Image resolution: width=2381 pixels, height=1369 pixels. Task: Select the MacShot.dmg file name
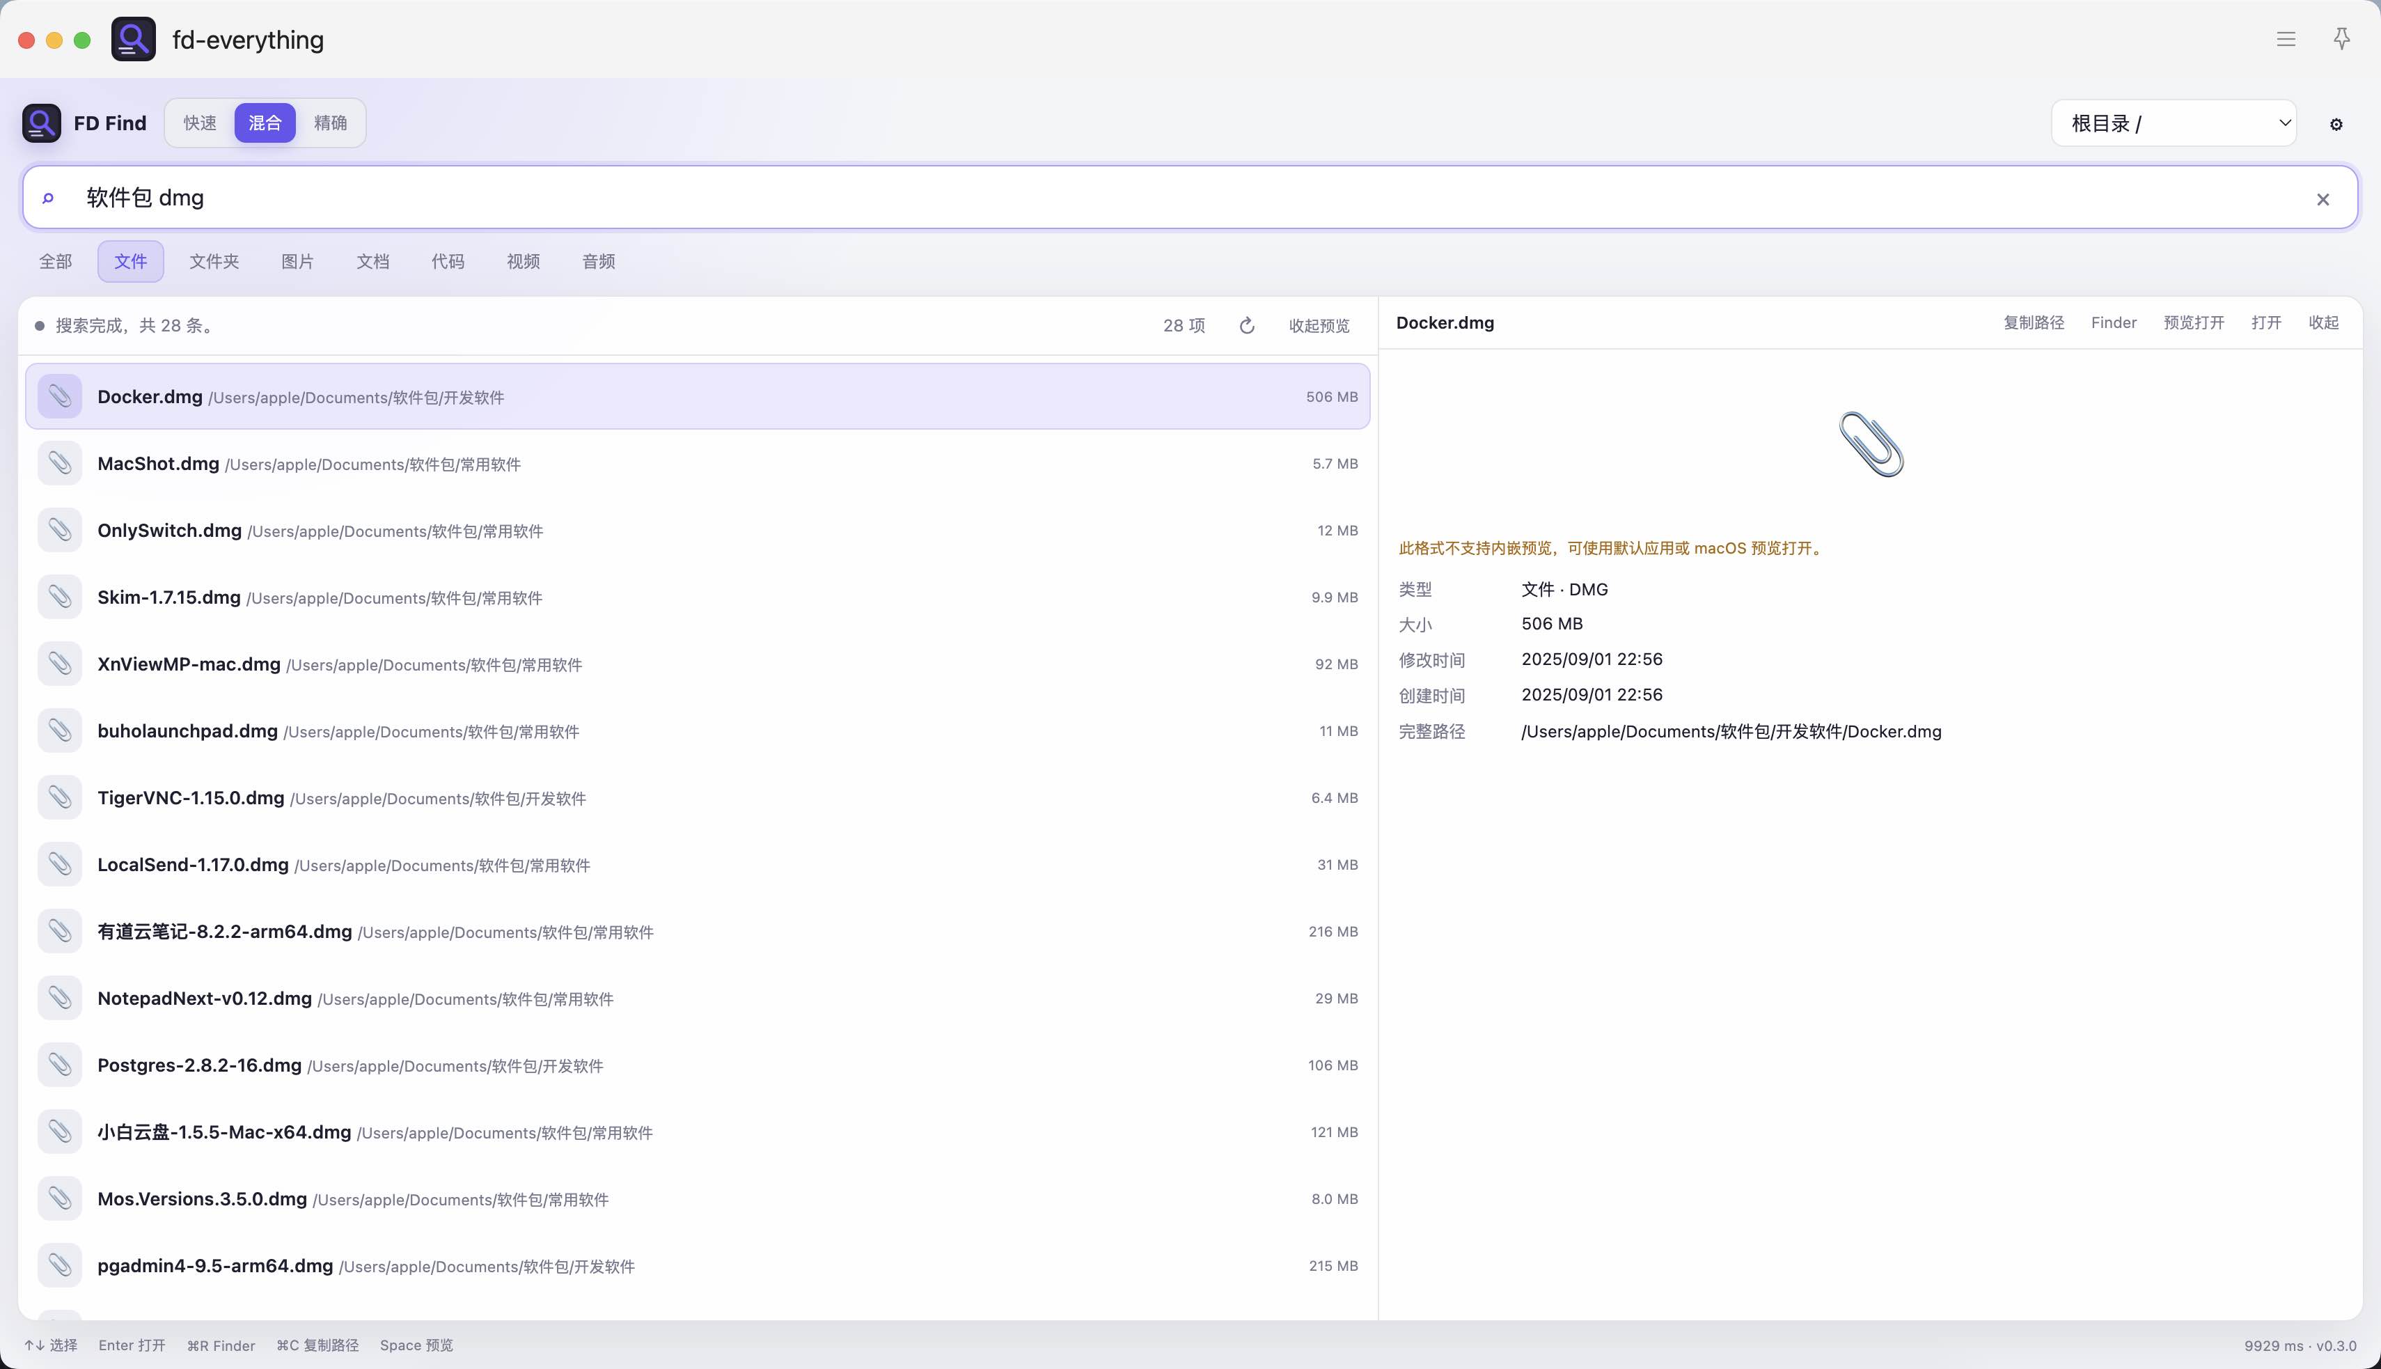coord(158,464)
